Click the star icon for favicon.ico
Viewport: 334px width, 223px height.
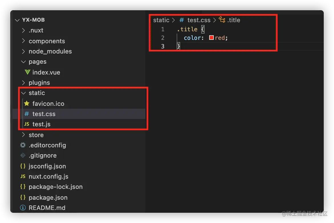click(x=27, y=104)
